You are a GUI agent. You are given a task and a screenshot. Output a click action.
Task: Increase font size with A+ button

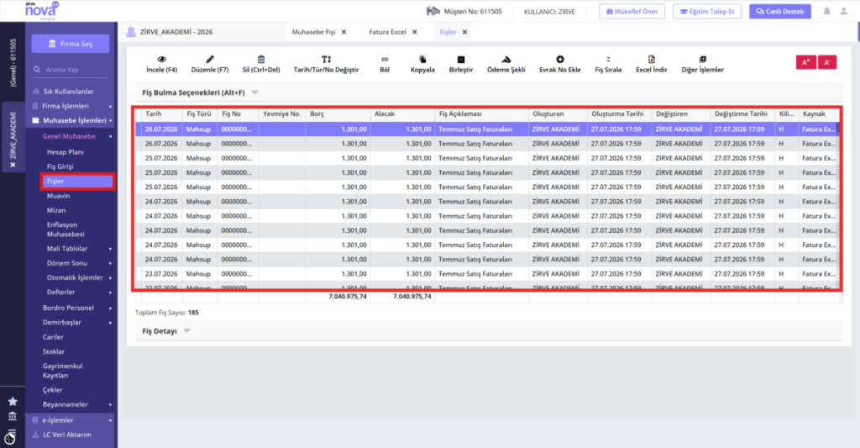(x=805, y=62)
